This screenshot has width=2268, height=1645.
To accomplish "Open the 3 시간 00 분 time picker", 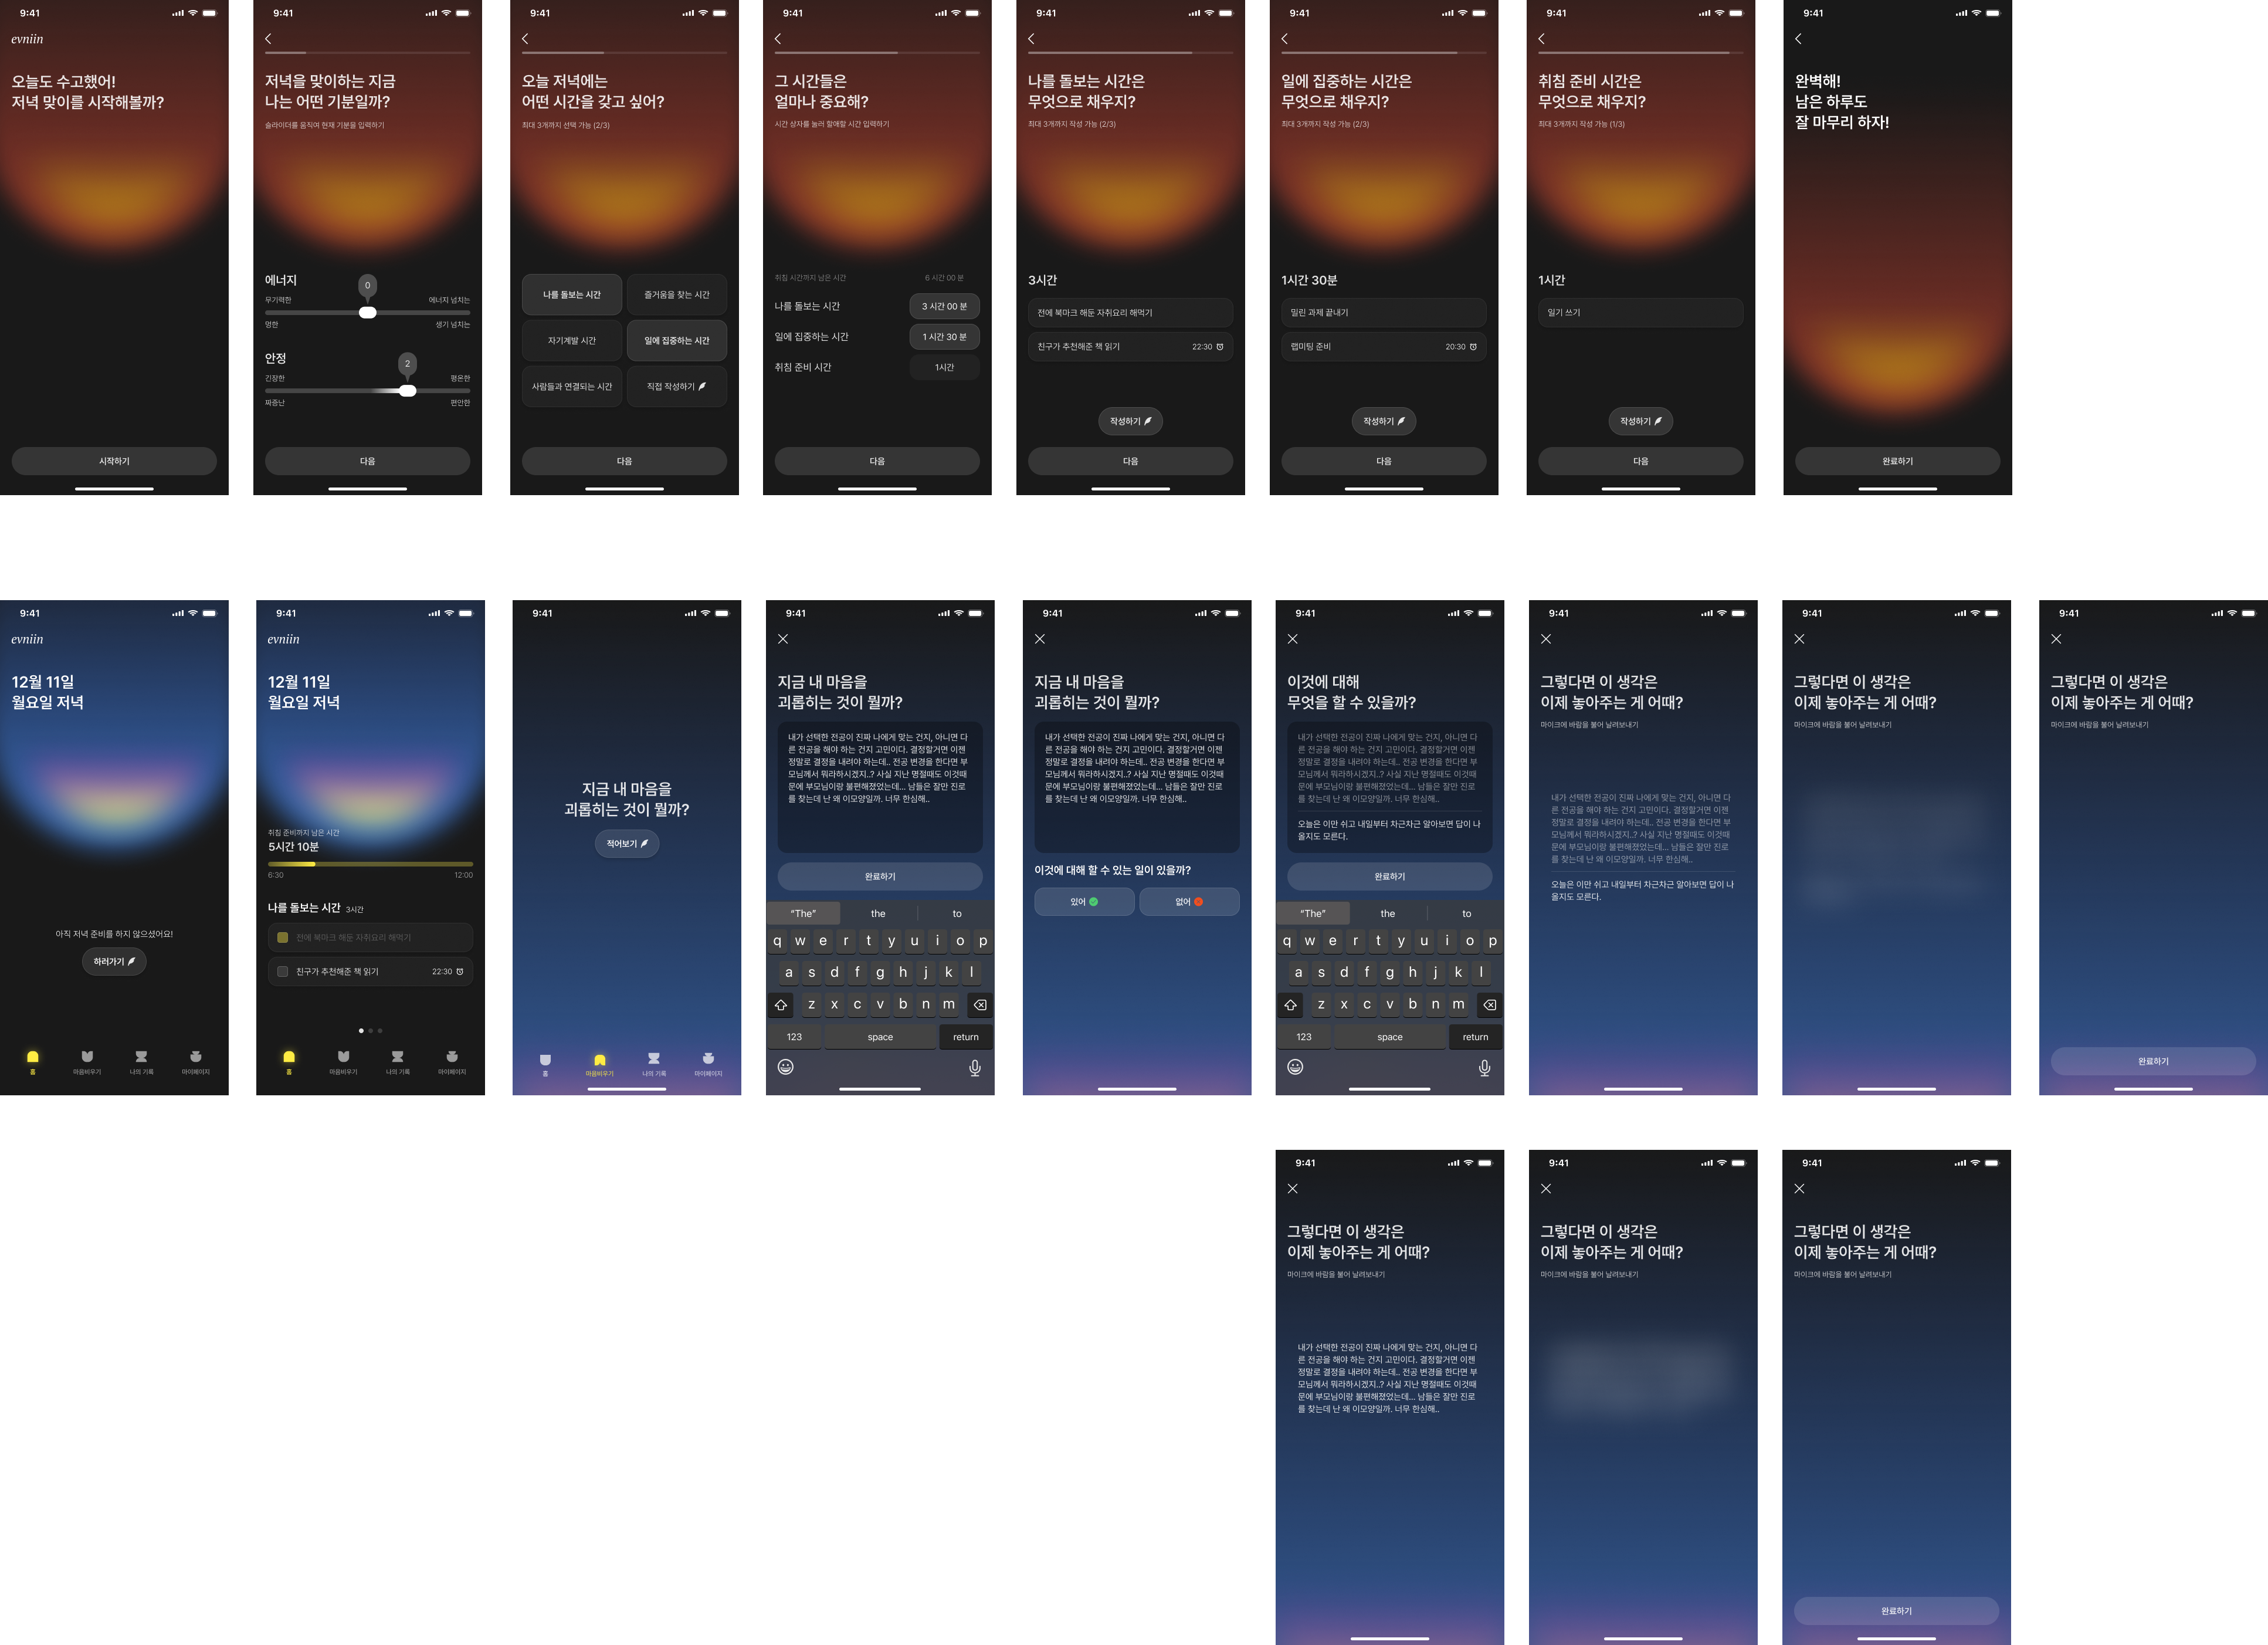I will (944, 306).
